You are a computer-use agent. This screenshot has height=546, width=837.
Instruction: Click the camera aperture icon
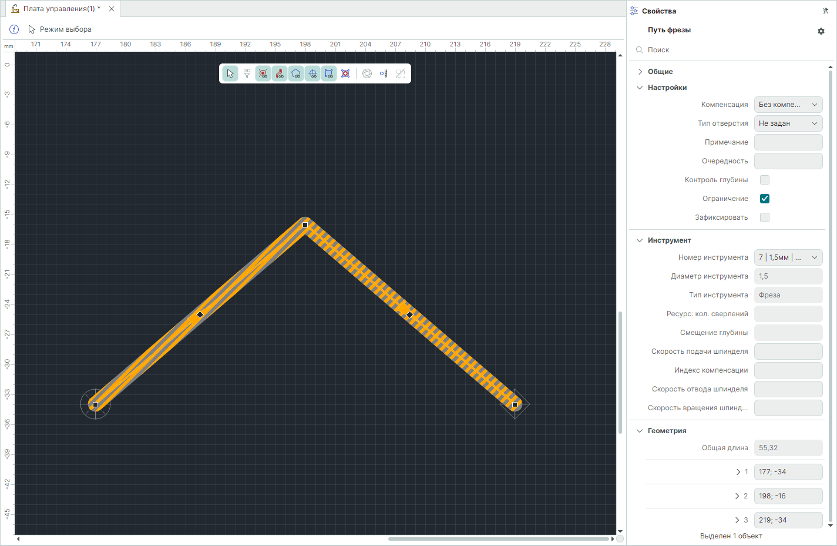pos(367,73)
